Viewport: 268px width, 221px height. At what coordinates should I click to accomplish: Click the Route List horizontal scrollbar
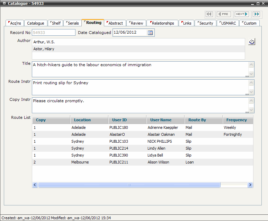click(x=129, y=185)
